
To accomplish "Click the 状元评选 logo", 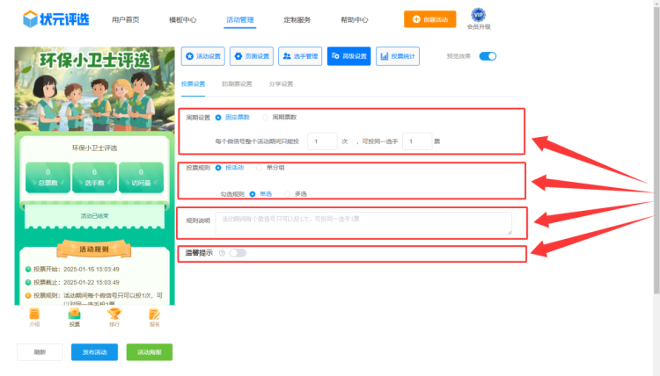I will click(55, 18).
